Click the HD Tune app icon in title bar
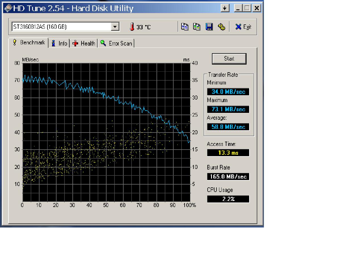346x271 pixels. pyautogui.click(x=9, y=8)
